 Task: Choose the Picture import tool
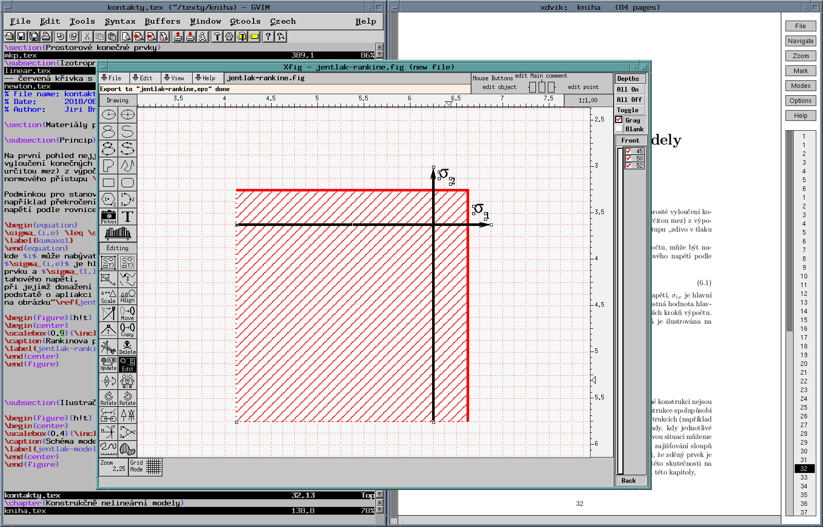click(109, 217)
